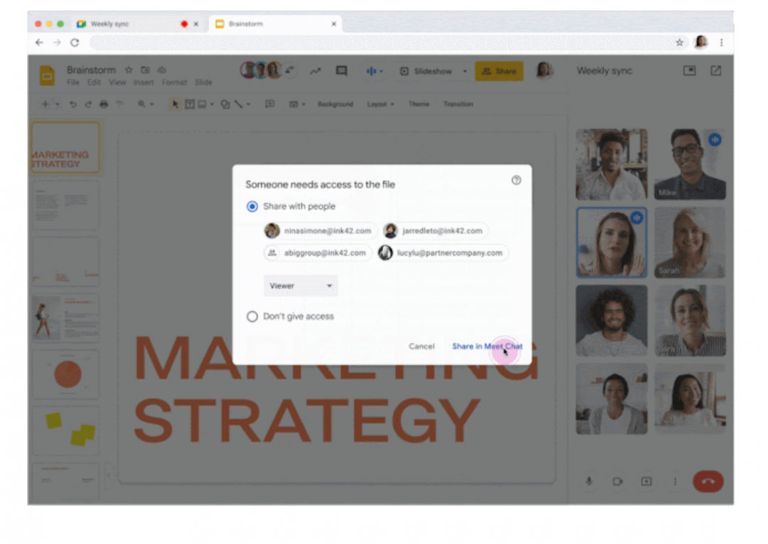
Task: Cancel the access dialog
Action: (421, 347)
